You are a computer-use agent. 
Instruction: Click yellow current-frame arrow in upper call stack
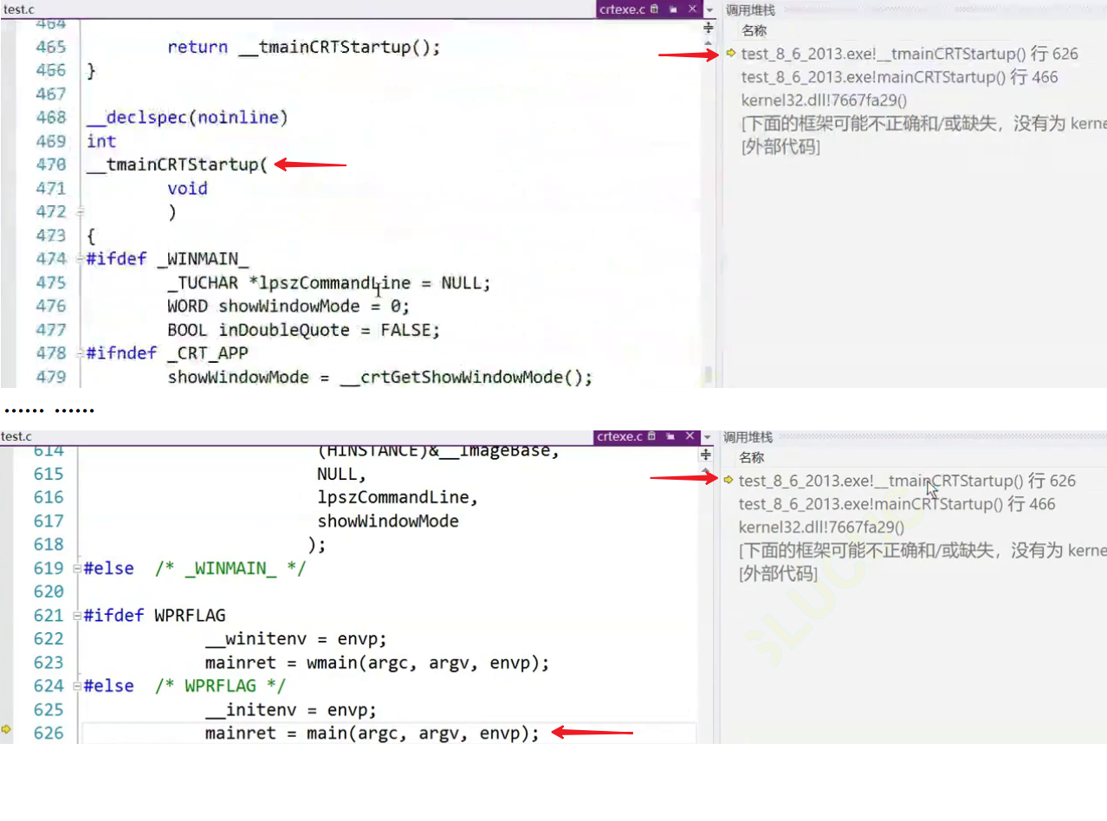click(730, 54)
